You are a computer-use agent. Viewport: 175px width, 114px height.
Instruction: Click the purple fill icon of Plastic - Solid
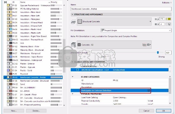[x=8, y=70]
